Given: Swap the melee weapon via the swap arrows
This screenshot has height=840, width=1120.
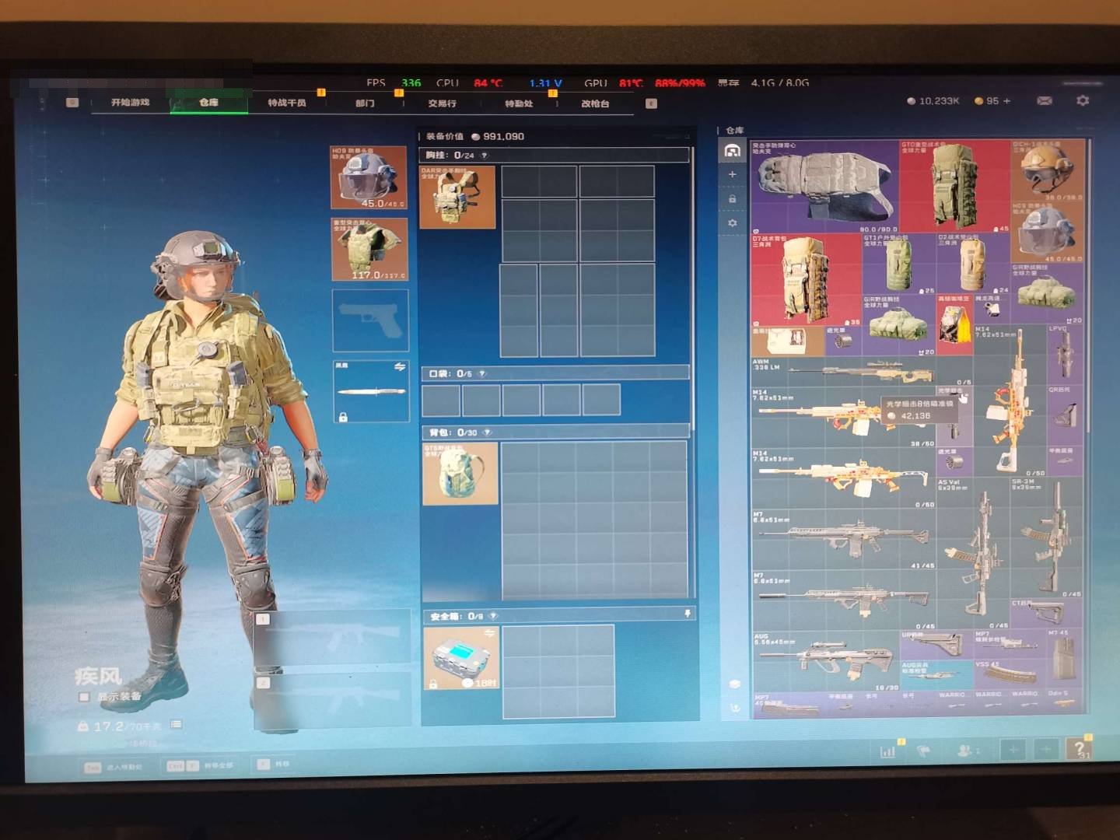Looking at the screenshot, I should pos(400,366).
